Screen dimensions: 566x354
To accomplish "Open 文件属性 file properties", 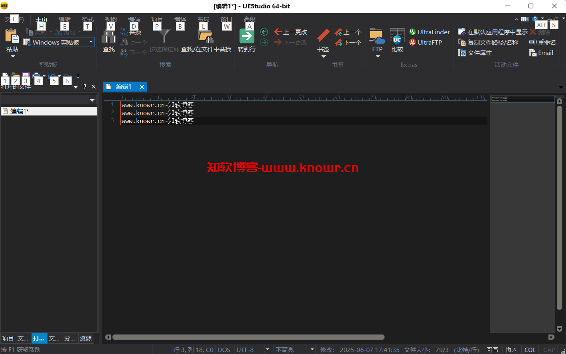I will pos(475,53).
